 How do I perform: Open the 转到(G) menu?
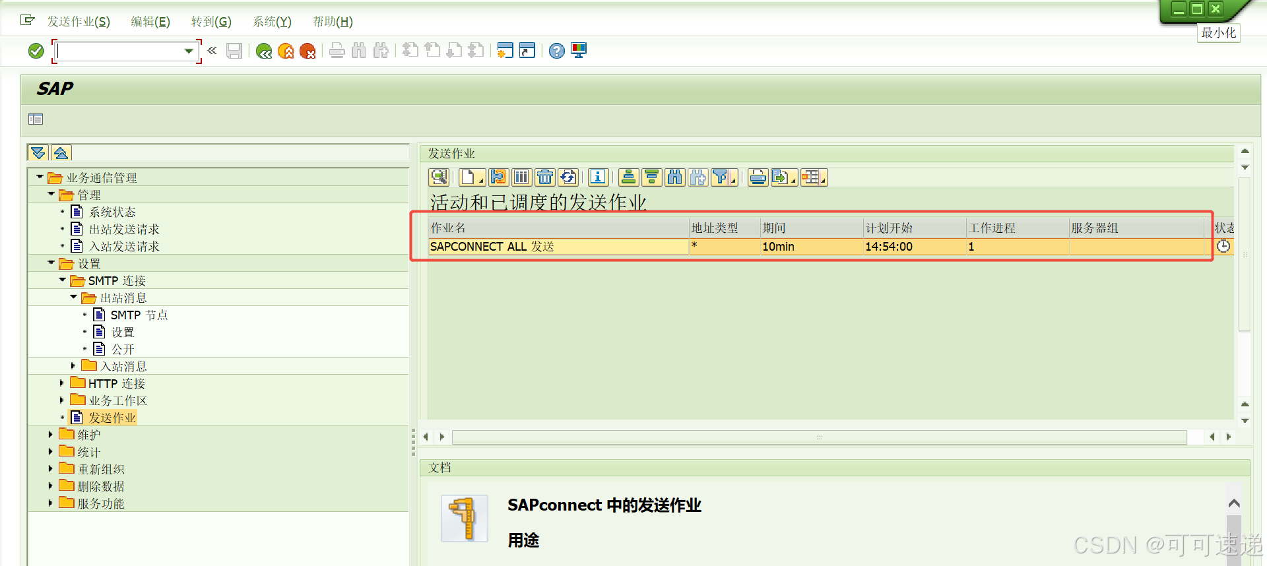pyautogui.click(x=211, y=22)
